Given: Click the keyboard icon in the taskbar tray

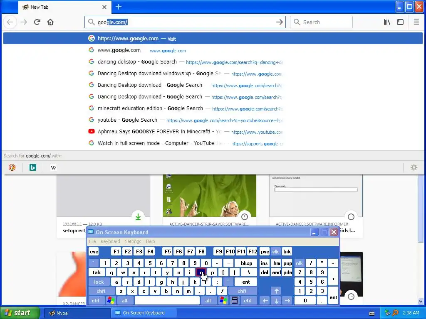Looking at the screenshot, I should [372, 313].
